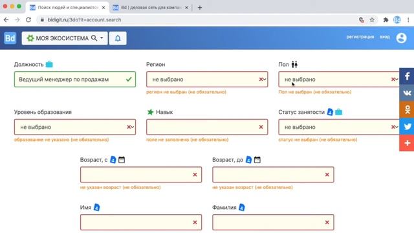This screenshot has height=233, width=414.
Task: Open the Chrome three-dot menu
Action: 408,20
